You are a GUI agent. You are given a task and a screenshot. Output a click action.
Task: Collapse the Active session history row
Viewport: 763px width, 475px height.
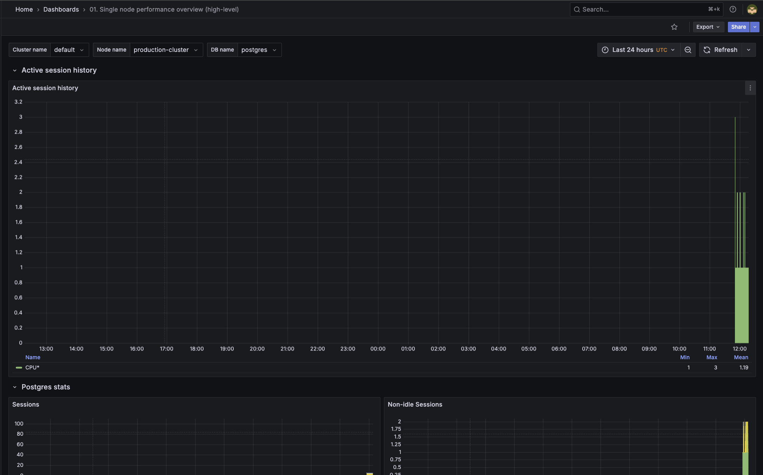click(15, 70)
